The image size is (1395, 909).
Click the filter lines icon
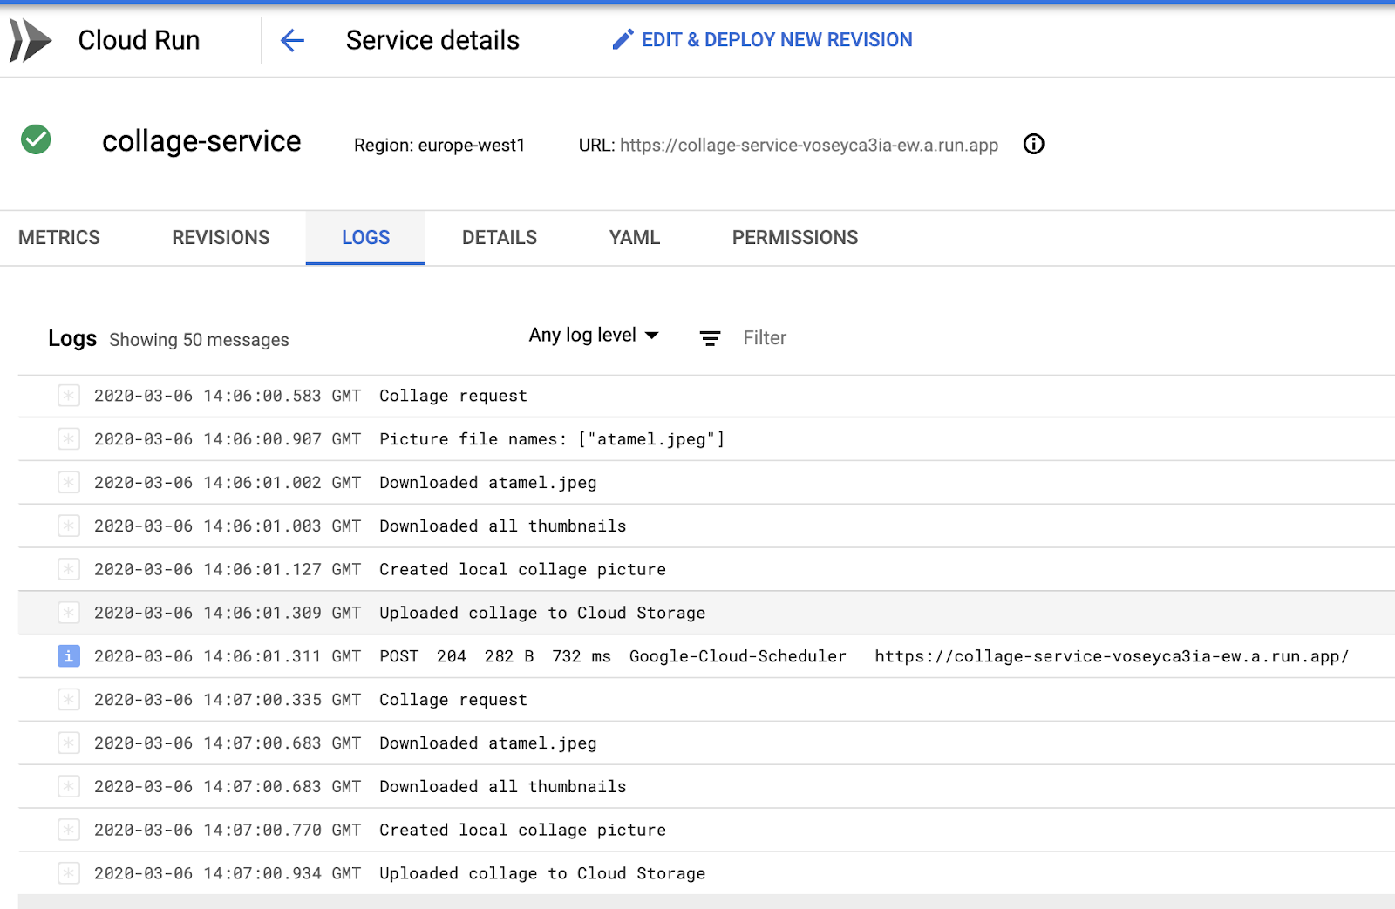tap(710, 338)
